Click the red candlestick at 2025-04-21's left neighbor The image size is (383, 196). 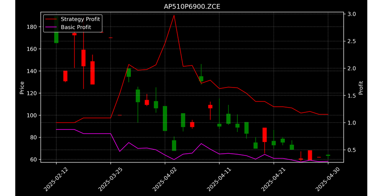pos(264,135)
